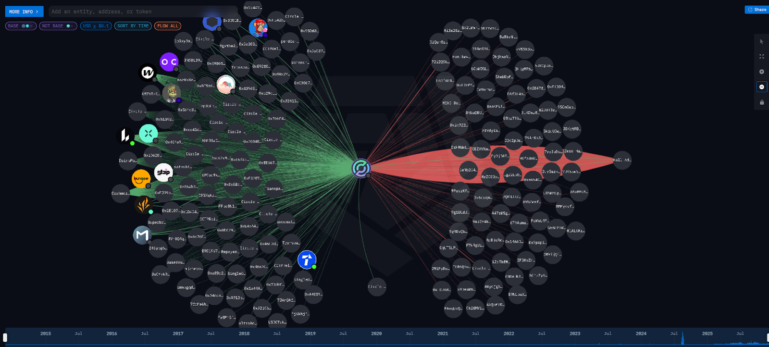Select the 'DoinoPa..' node
Viewport: 769px width, 347px height.
tap(128, 161)
